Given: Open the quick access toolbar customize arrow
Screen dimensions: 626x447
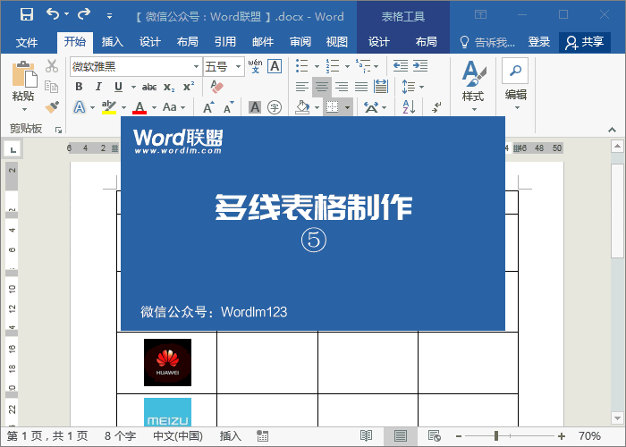Looking at the screenshot, I should pos(109,16).
